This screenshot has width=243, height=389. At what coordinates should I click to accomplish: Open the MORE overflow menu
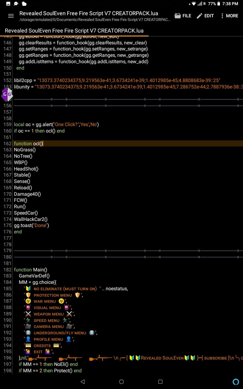coord(229,16)
